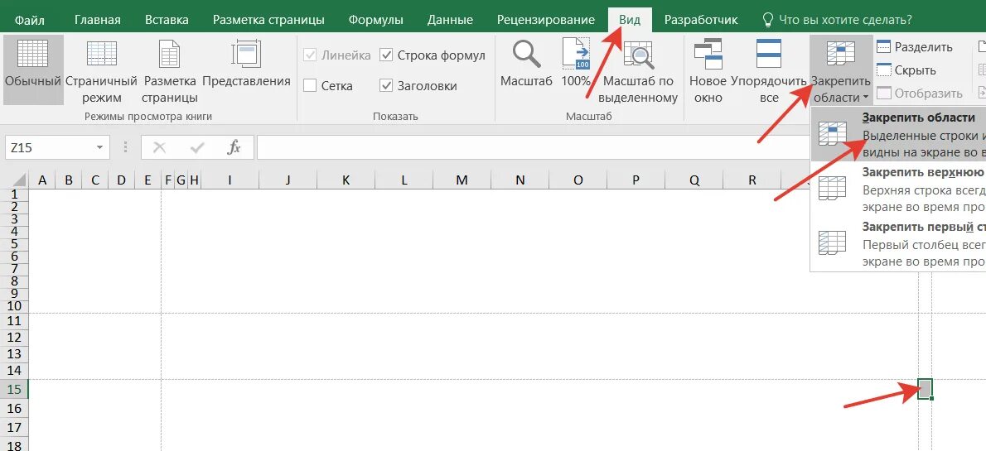This screenshot has height=451, width=986.
Task: Cancel formula entry X icon
Action: (x=160, y=147)
